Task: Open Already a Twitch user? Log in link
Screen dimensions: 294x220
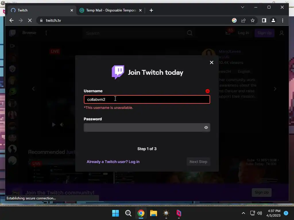Action: pos(113,162)
